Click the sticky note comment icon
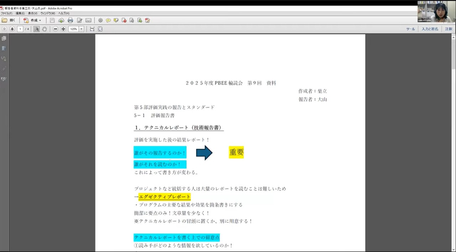The image size is (456, 252). [x=108, y=20]
